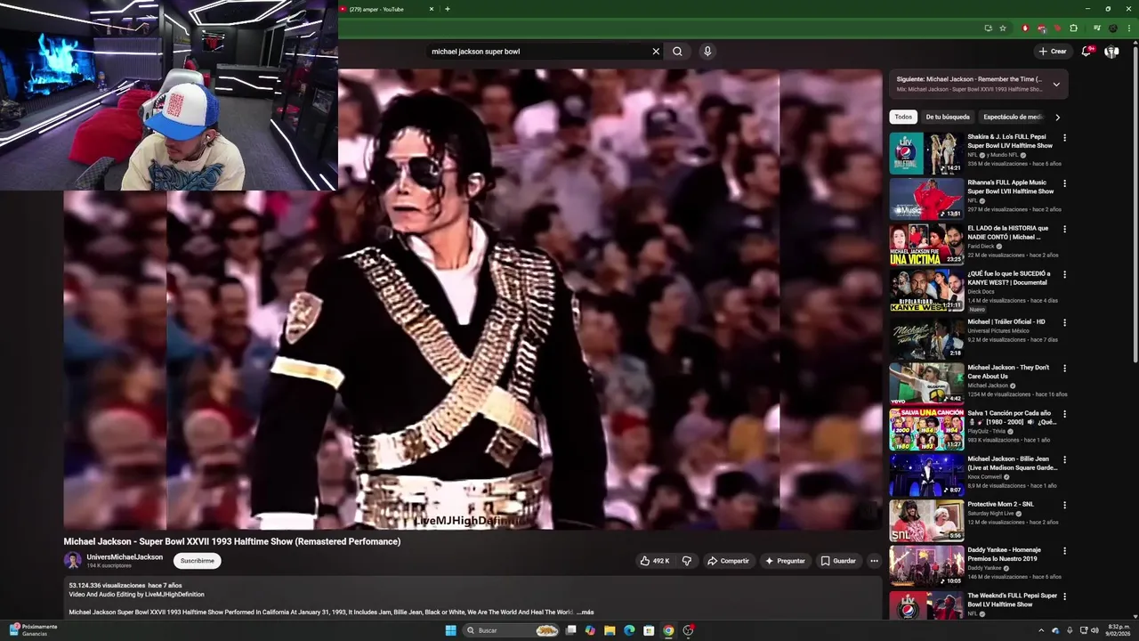
Task: Start voice search with the microphone icon
Action: point(707,52)
